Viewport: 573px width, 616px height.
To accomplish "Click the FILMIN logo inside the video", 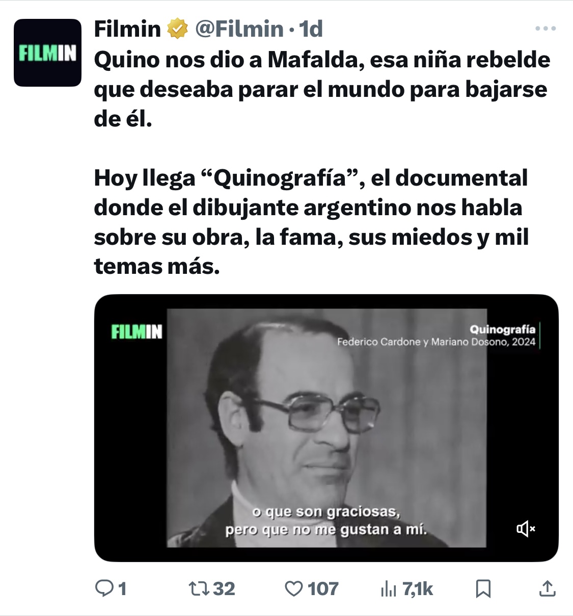I will pos(137,332).
